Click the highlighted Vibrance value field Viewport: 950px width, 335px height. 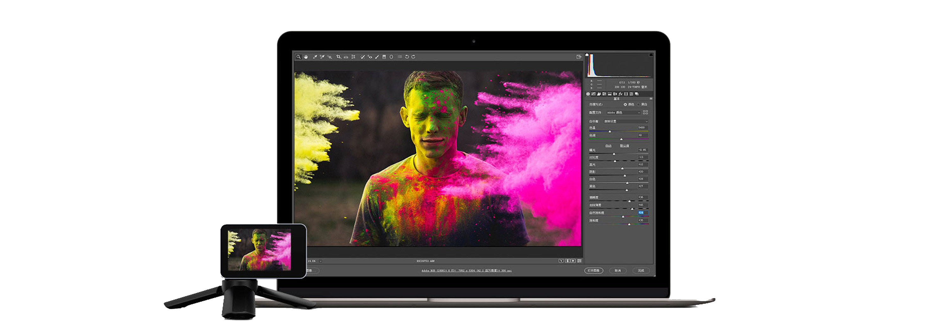(643, 213)
